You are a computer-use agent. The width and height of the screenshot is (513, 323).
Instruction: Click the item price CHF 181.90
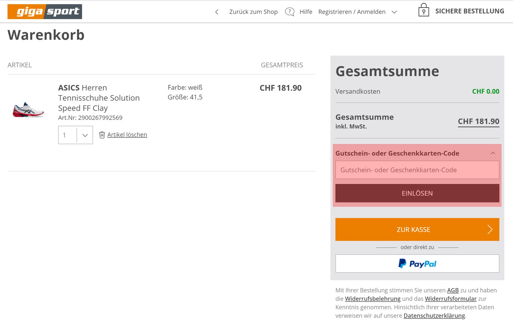tap(281, 88)
